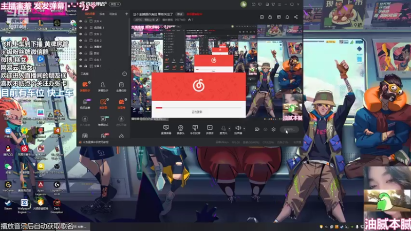Select the 全屏 1 layer row
Viewport: 411px width, 231px height.
[x=104, y=66]
